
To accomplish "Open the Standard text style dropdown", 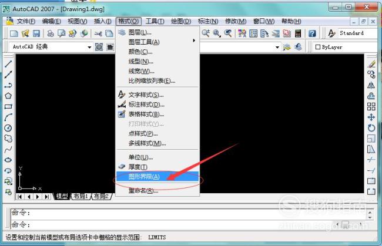I will pyautogui.click(x=358, y=33).
